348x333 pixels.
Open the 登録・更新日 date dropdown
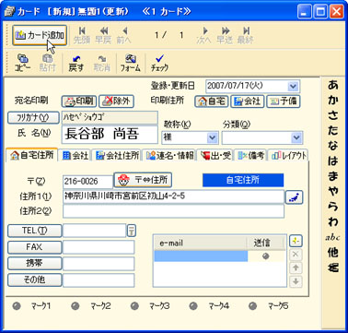point(294,86)
